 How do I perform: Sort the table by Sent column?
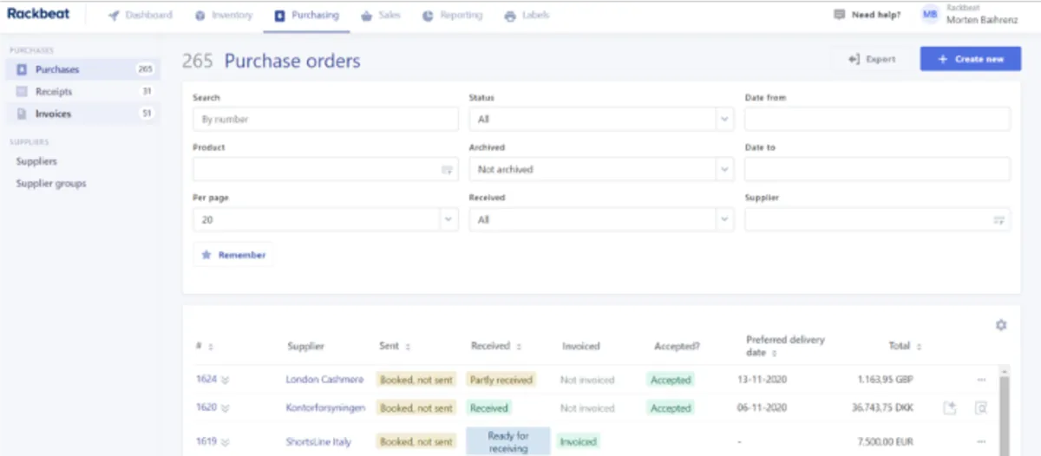408,346
